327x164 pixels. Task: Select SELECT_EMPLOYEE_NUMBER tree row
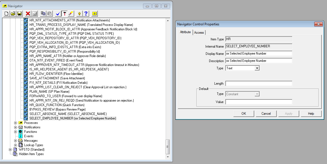(73, 118)
